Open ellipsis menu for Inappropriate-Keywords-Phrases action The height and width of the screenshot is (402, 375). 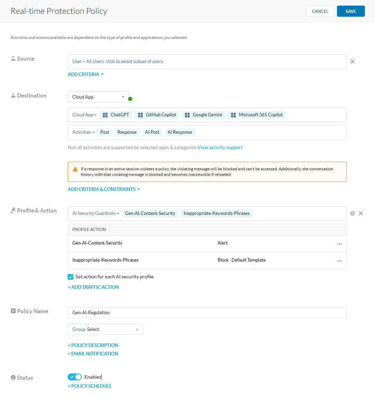339,261
